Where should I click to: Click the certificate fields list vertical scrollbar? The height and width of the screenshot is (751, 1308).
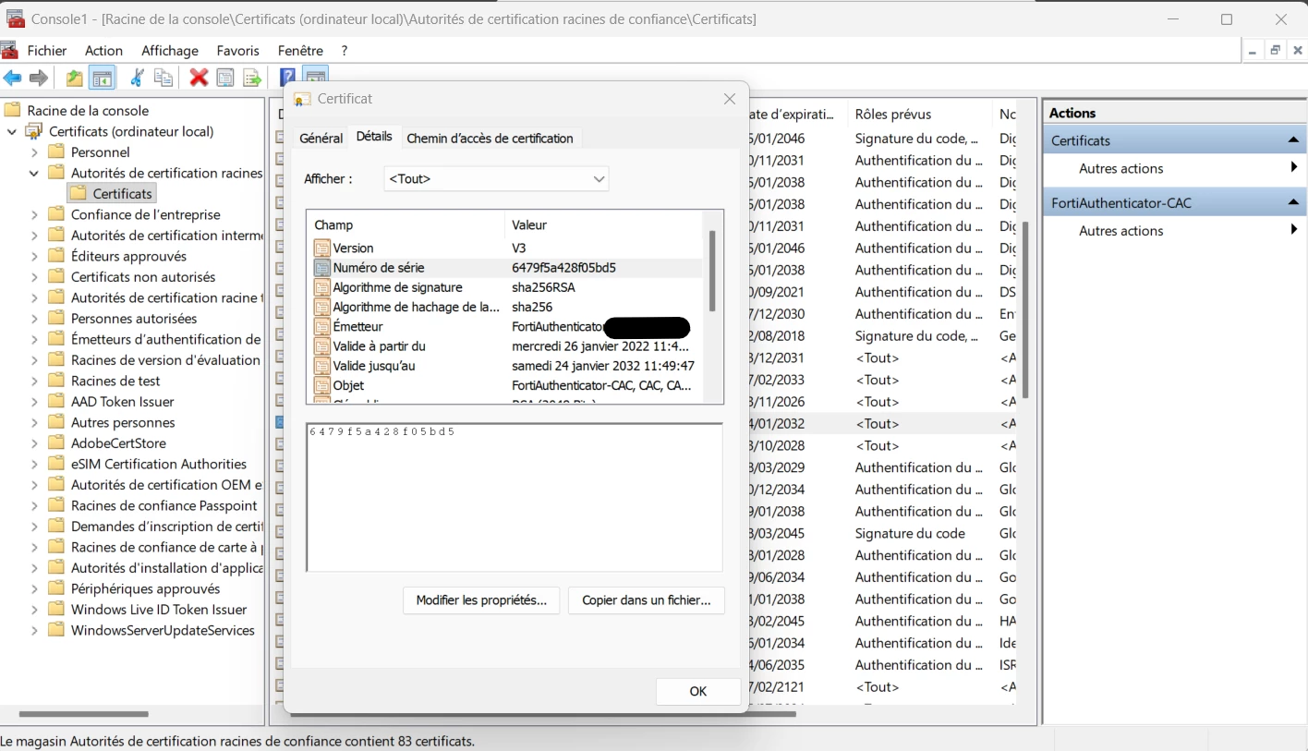712,271
